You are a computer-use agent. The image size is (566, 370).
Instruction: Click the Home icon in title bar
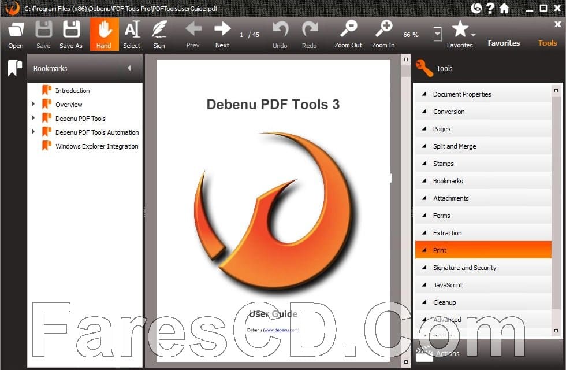[504, 8]
